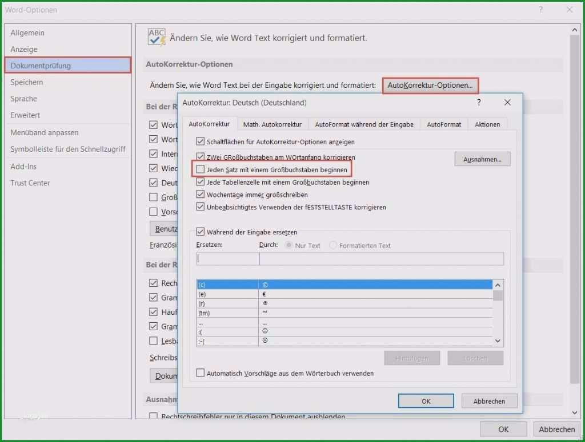Click the Dokum... button in Word-Optionen
Screen dimensions: 585x442
164,376
